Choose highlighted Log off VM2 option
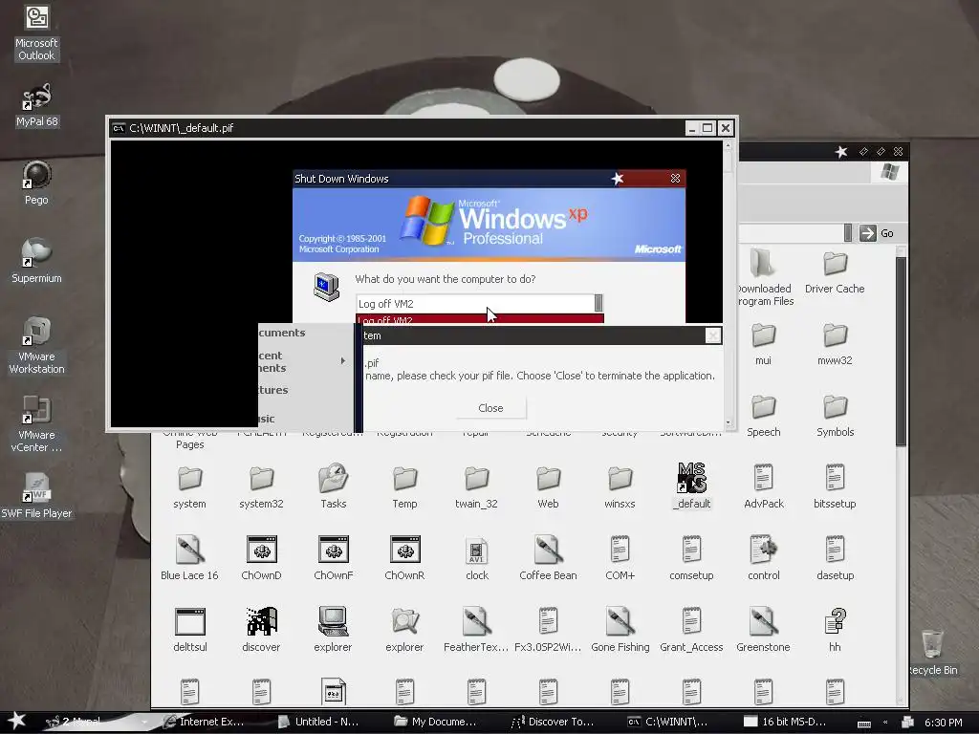979x734 pixels. click(x=480, y=319)
